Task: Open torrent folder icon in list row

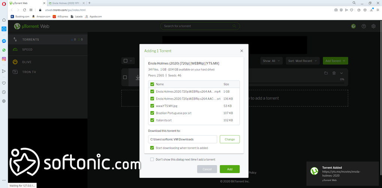Action: coord(326,73)
